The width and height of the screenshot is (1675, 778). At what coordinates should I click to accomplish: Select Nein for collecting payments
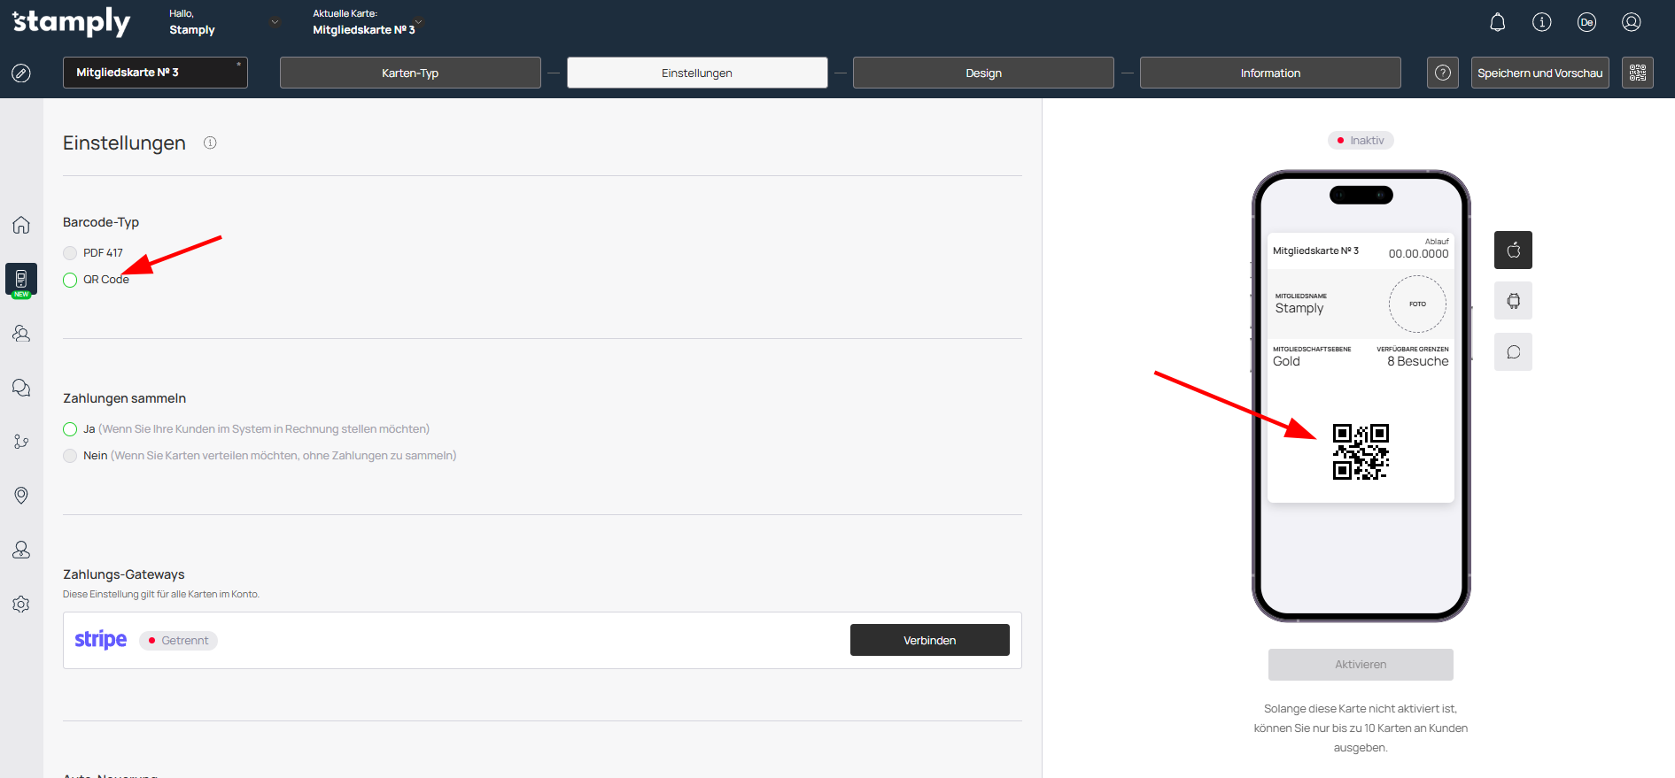tap(70, 456)
